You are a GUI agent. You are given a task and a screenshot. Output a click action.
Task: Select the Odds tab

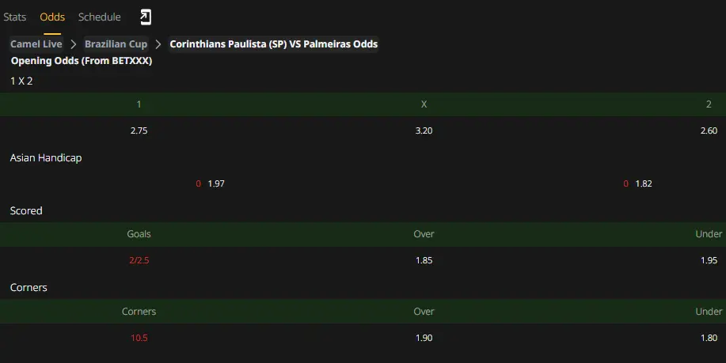[52, 17]
